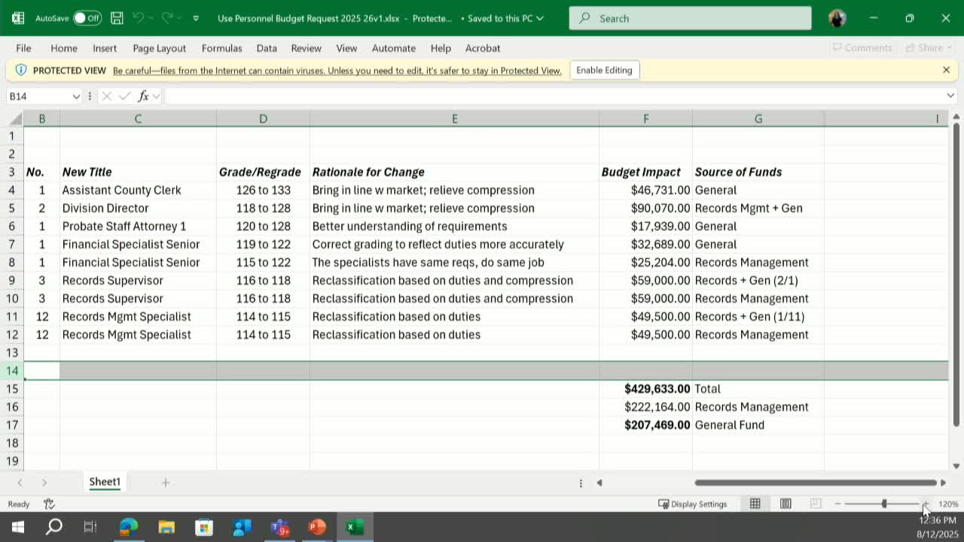Open the Home tab
This screenshot has height=542, width=964.
click(x=64, y=48)
